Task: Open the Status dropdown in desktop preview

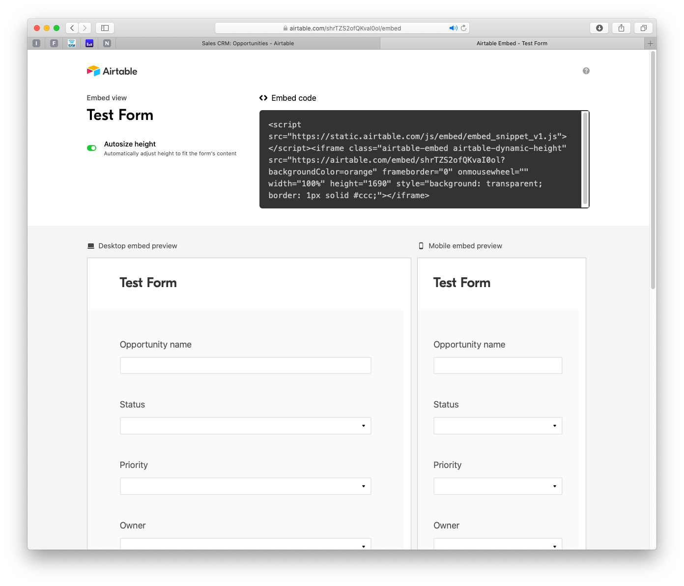Action: [x=245, y=426]
